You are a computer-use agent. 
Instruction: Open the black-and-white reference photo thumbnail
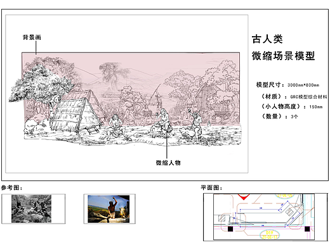point(31,209)
